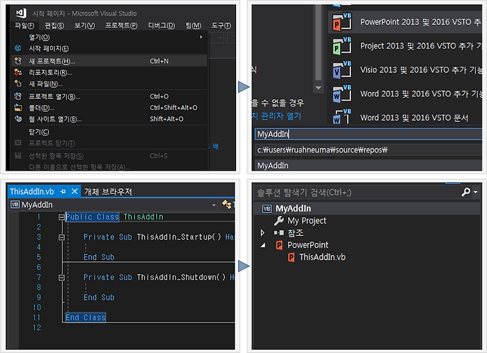Viewport: 487px width, 353px height.
Task: Expand the 열기(O) submenu arrow
Action: click(202, 37)
